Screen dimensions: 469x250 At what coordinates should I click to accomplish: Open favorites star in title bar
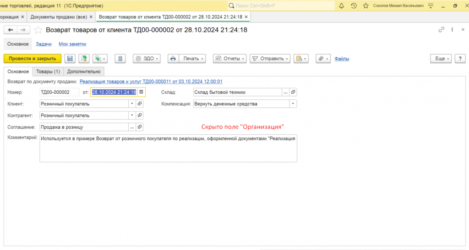tap(365, 5)
